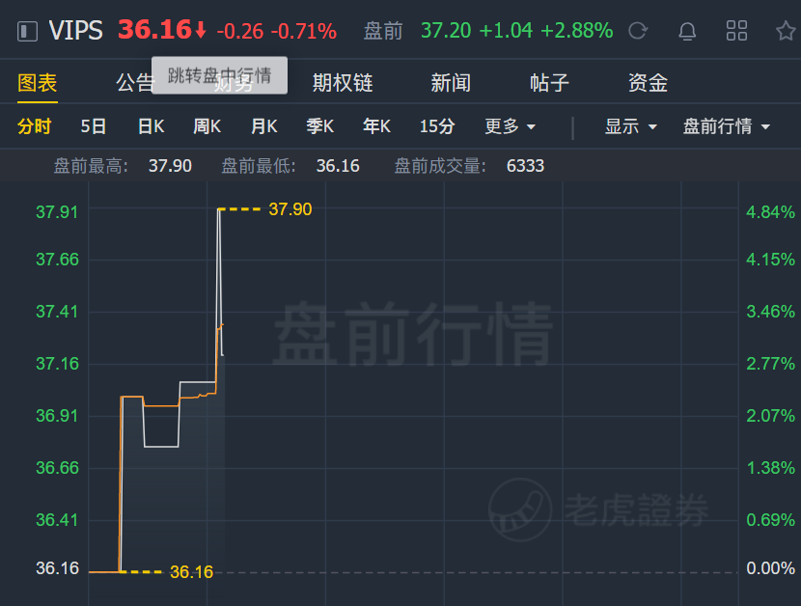Click the 跳转盘中行情 tooltip button
The height and width of the screenshot is (606, 801).
click(x=219, y=75)
